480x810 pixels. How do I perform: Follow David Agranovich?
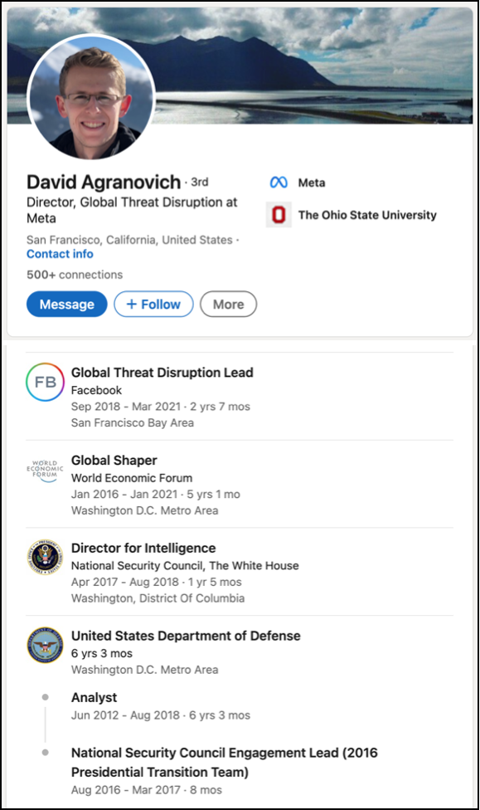pyautogui.click(x=153, y=305)
